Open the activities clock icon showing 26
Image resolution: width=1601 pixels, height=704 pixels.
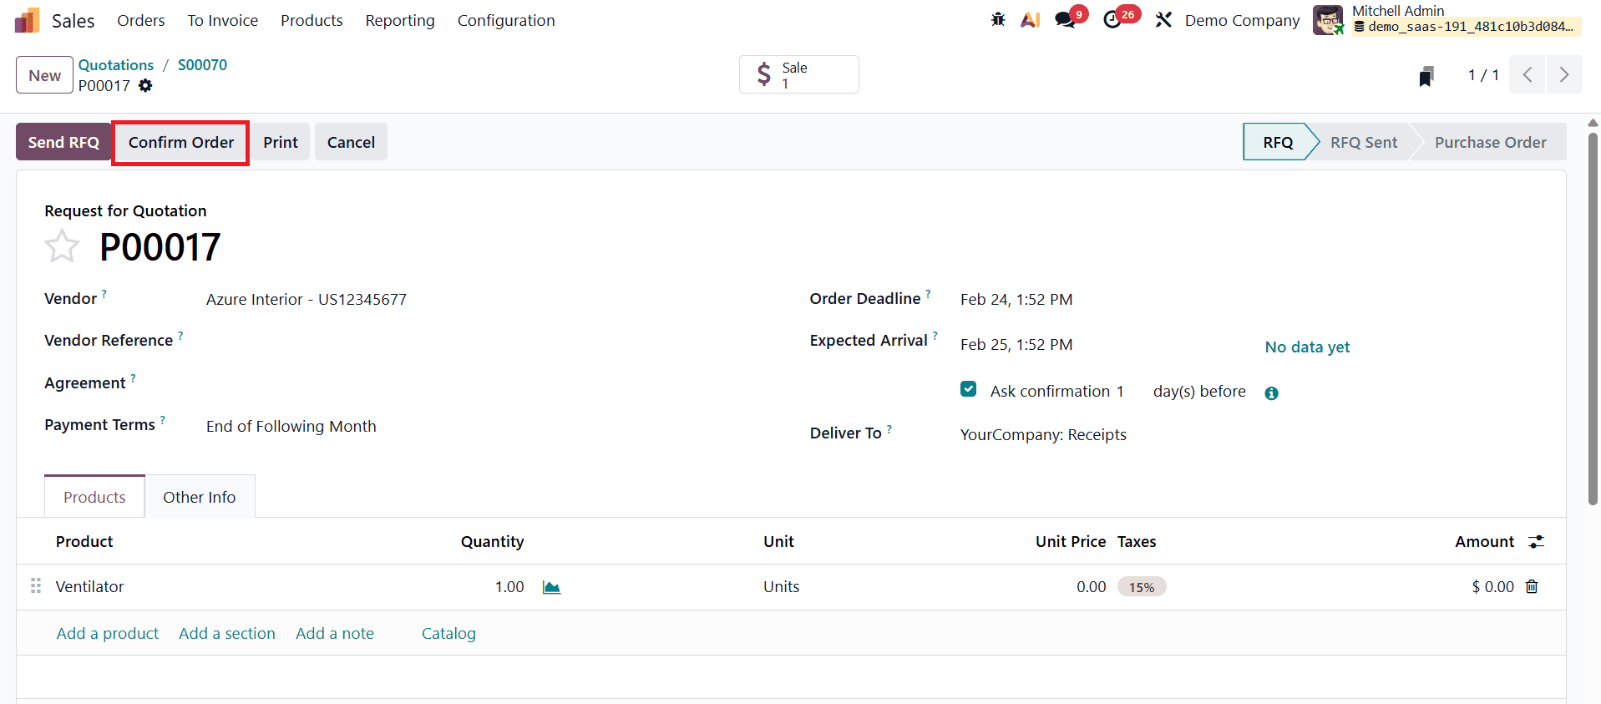pos(1115,18)
